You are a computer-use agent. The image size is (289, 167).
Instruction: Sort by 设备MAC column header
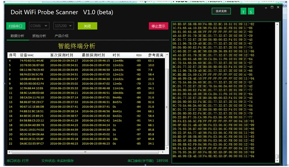[x=27, y=55]
